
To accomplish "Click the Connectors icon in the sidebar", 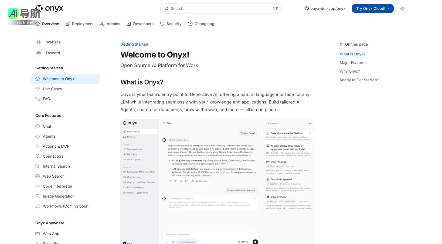I will tap(37, 156).
